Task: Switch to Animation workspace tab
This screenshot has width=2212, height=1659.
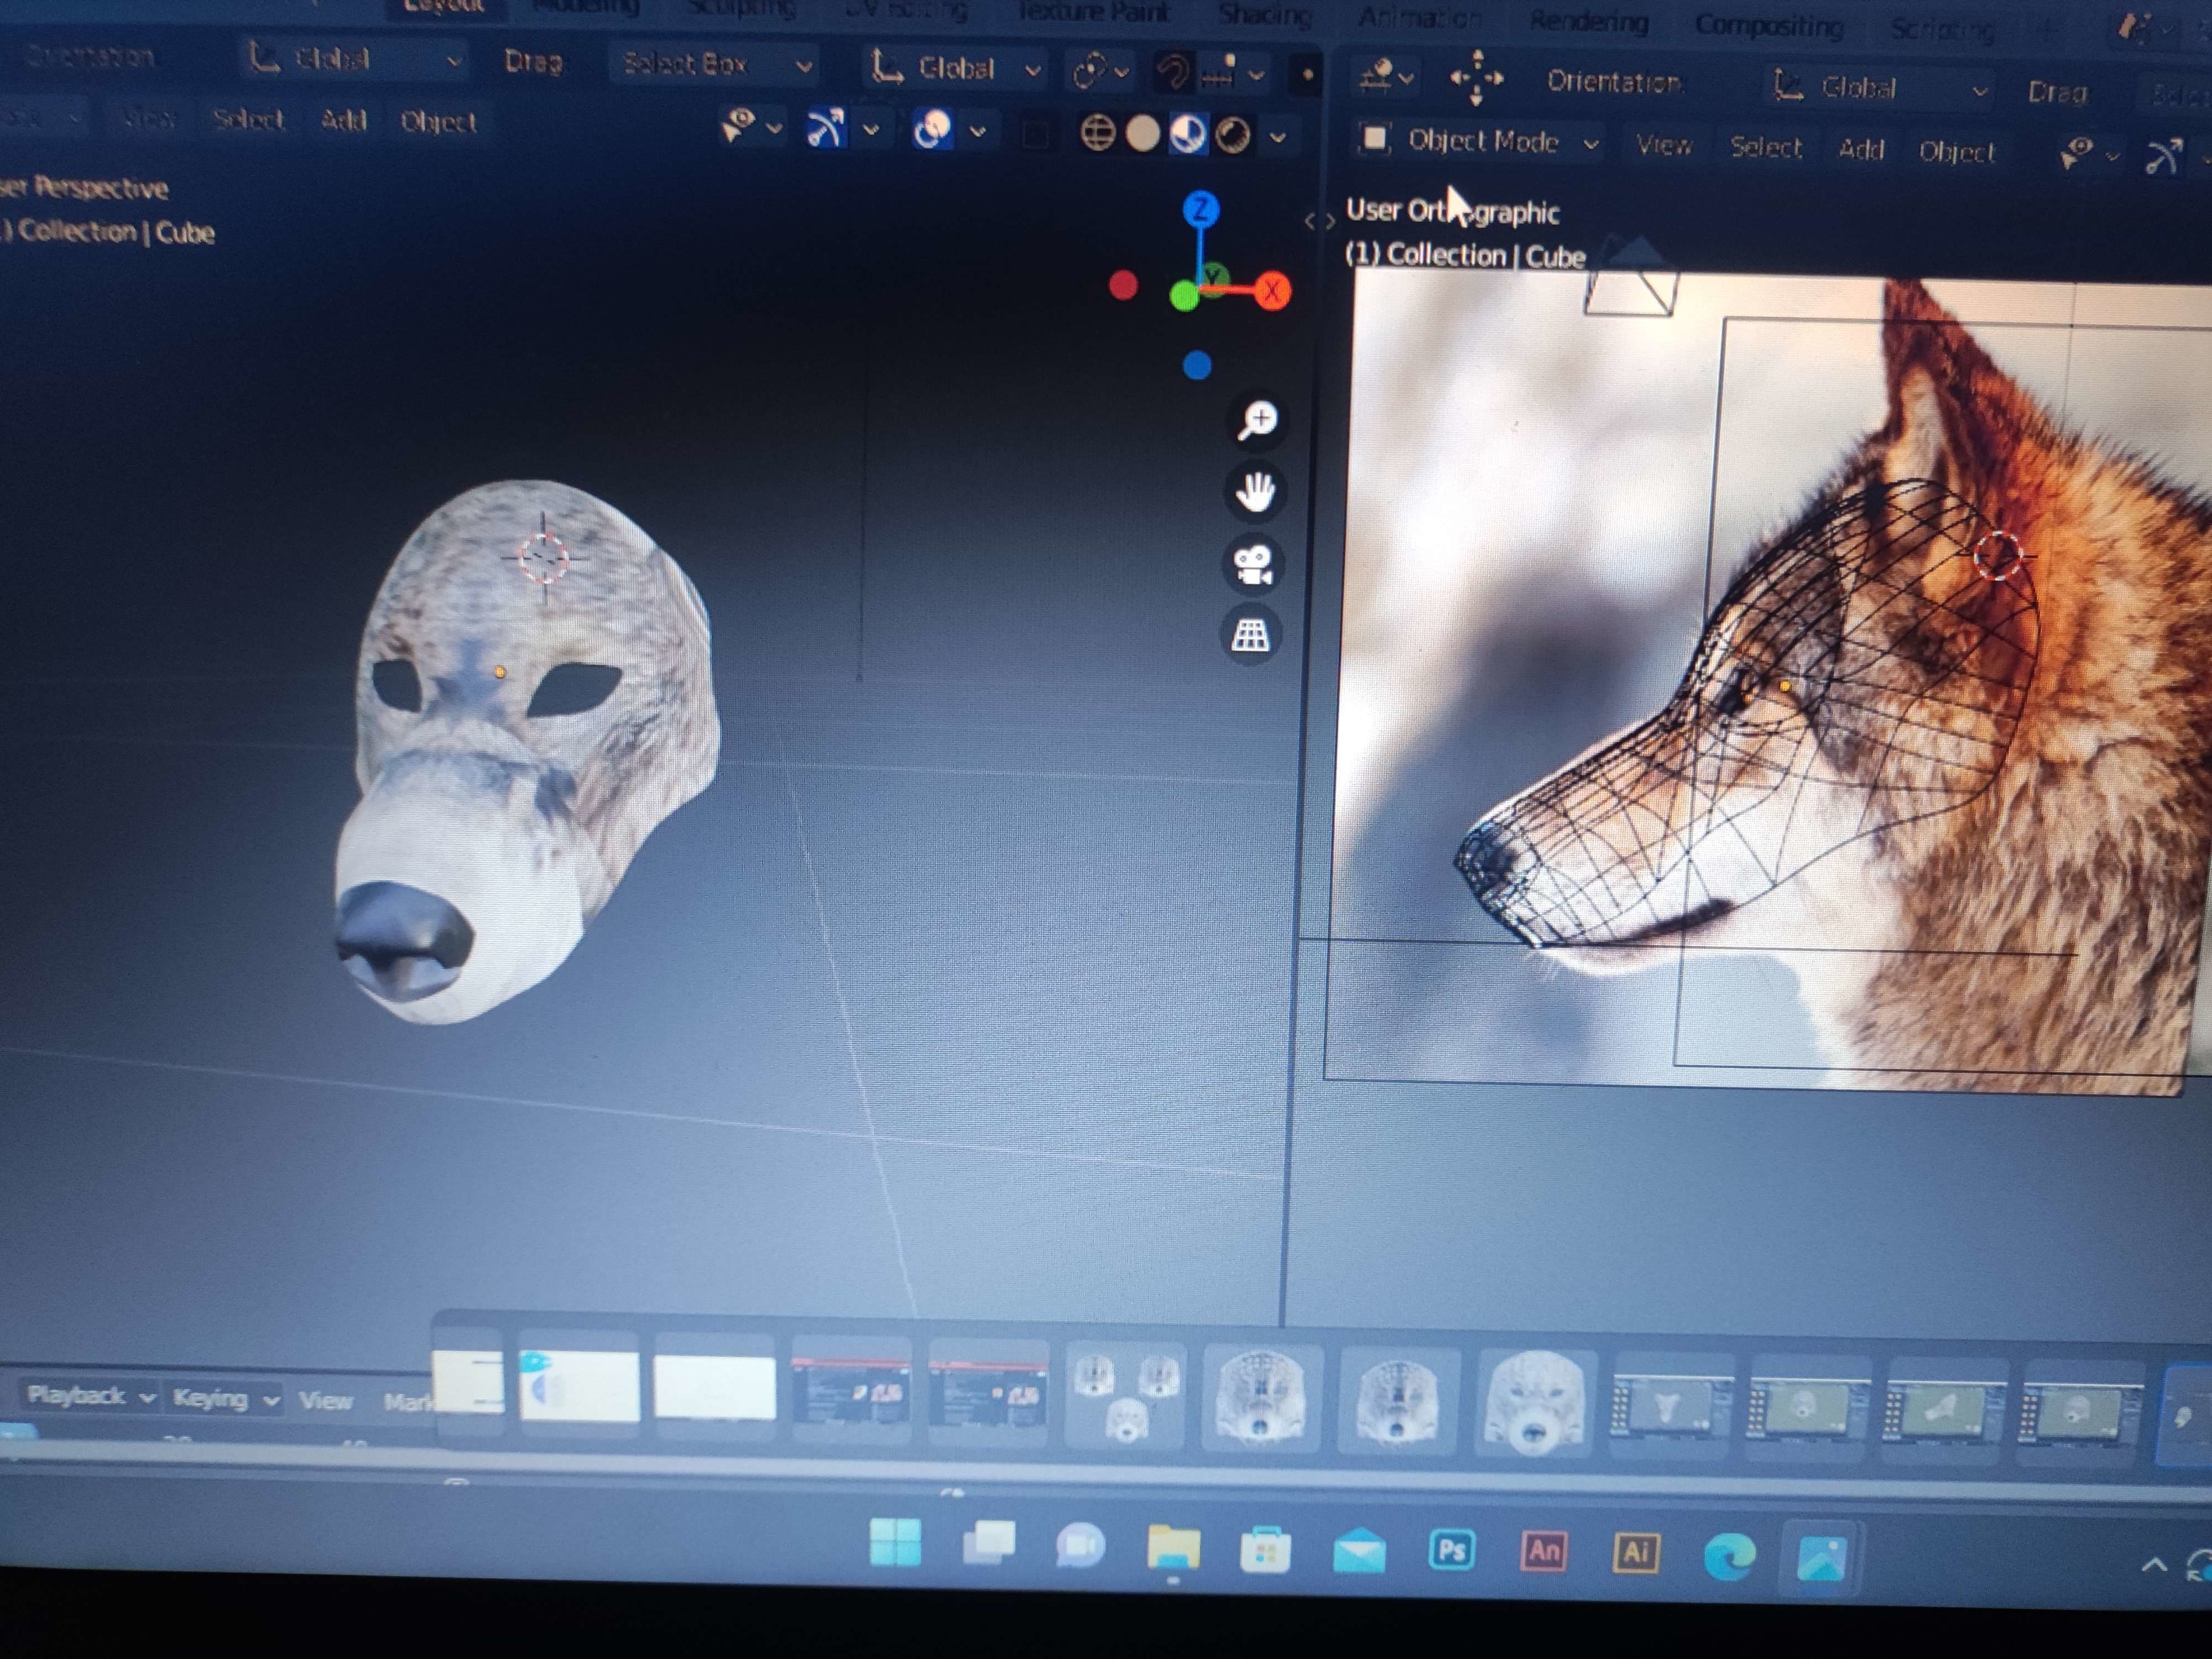Action: click(1420, 18)
